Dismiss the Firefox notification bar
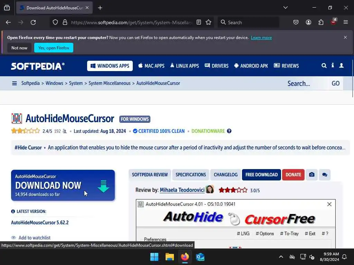 tap(345, 37)
